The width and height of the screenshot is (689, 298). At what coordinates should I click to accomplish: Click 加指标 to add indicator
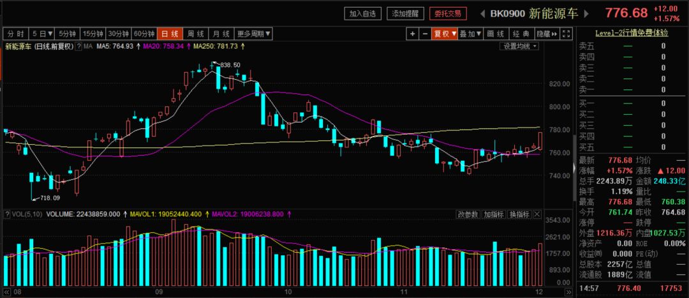point(493,214)
